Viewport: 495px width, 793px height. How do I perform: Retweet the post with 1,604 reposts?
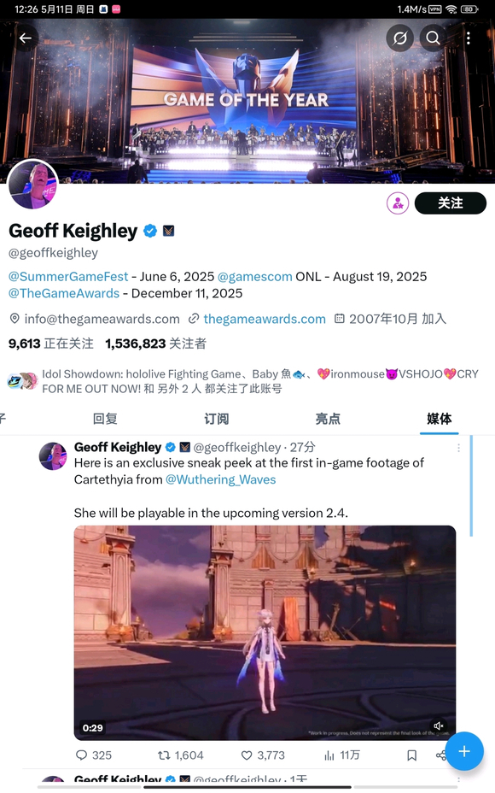[x=164, y=755]
